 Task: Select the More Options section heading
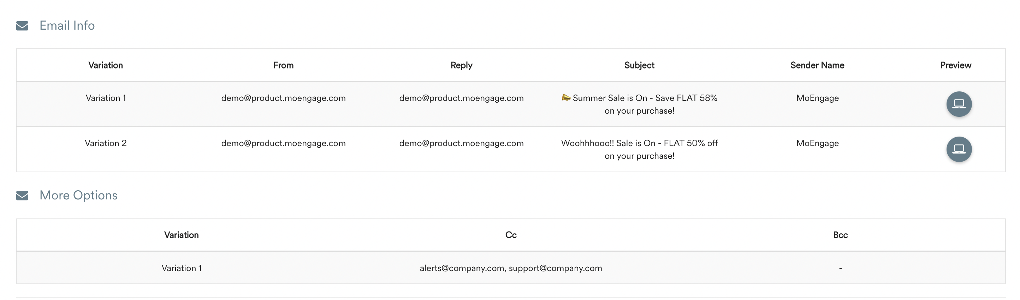pyautogui.click(x=78, y=196)
